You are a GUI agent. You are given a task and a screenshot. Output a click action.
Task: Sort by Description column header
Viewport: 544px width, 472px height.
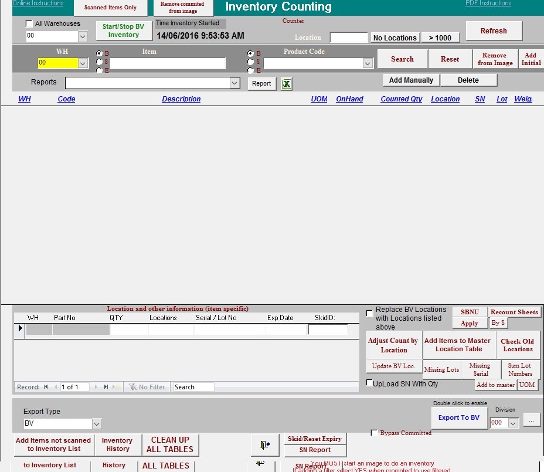181,99
